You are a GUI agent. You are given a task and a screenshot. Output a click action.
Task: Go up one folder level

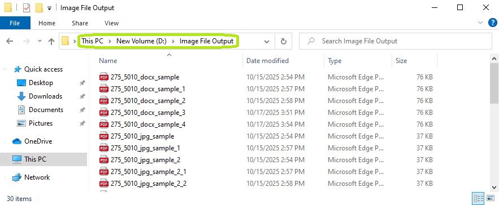coord(51,41)
